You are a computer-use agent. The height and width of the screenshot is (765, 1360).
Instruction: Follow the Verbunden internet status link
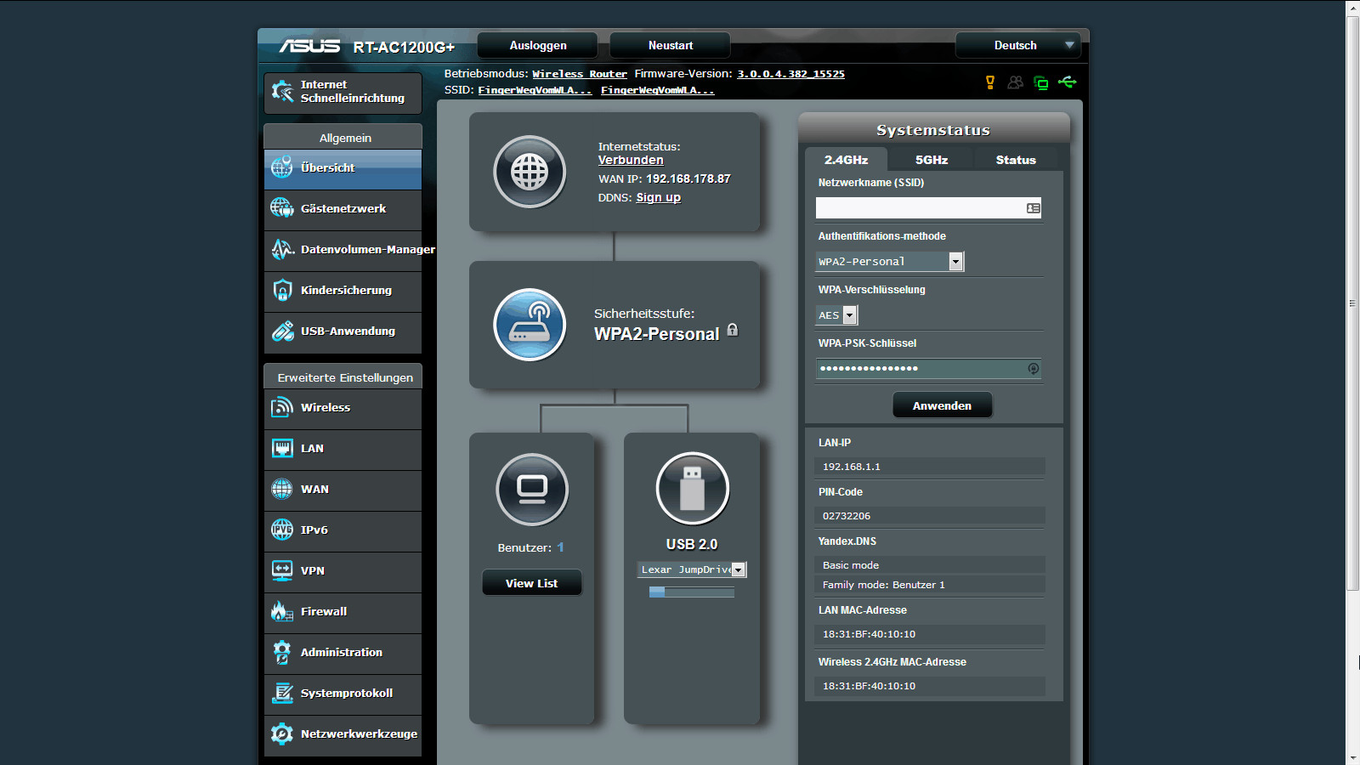[631, 161]
